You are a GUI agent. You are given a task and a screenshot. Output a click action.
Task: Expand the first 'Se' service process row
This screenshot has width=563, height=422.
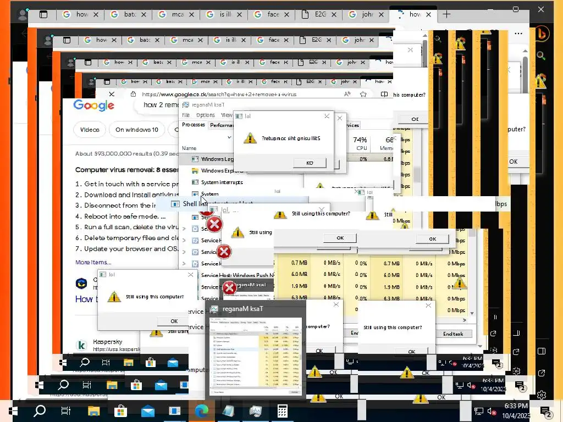[184, 229]
